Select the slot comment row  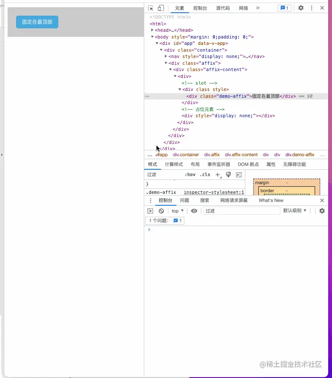pyautogui.click(x=199, y=83)
